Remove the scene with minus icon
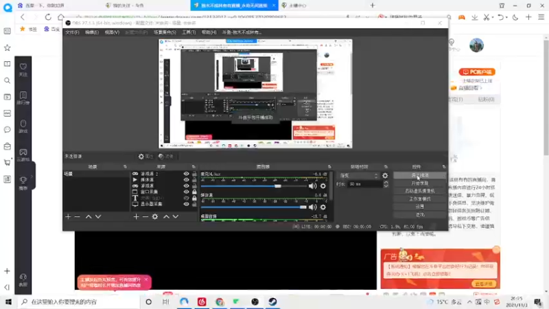The width and height of the screenshot is (549, 309). (77, 216)
